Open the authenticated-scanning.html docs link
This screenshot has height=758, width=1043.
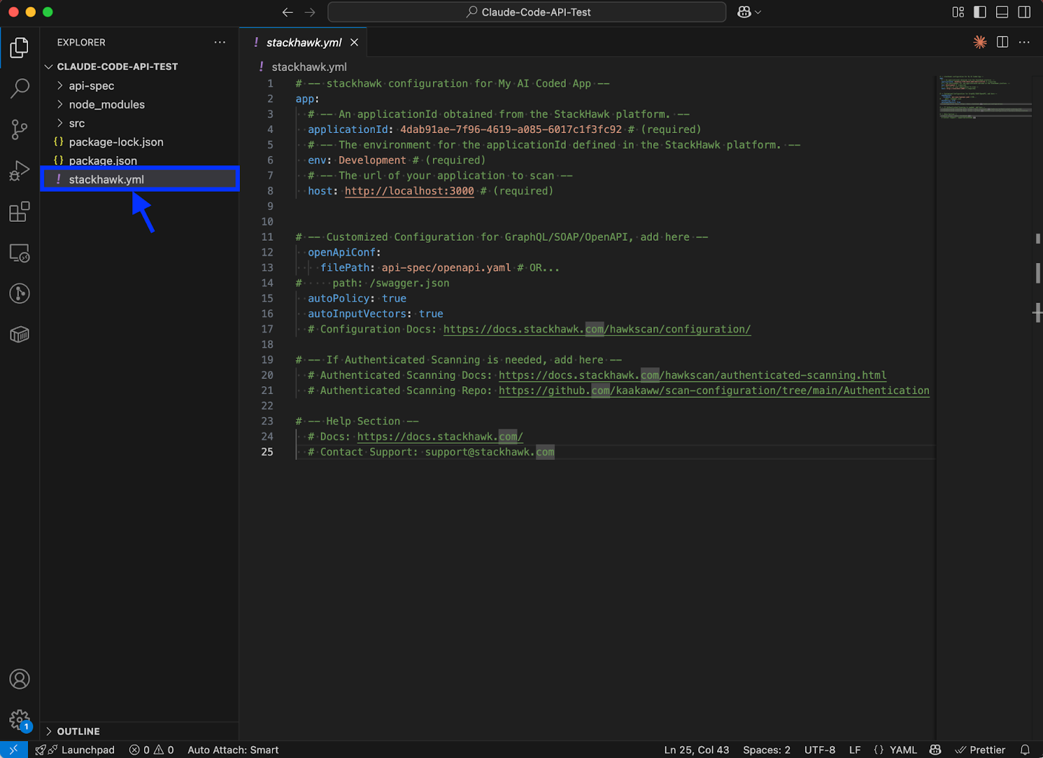click(x=692, y=375)
